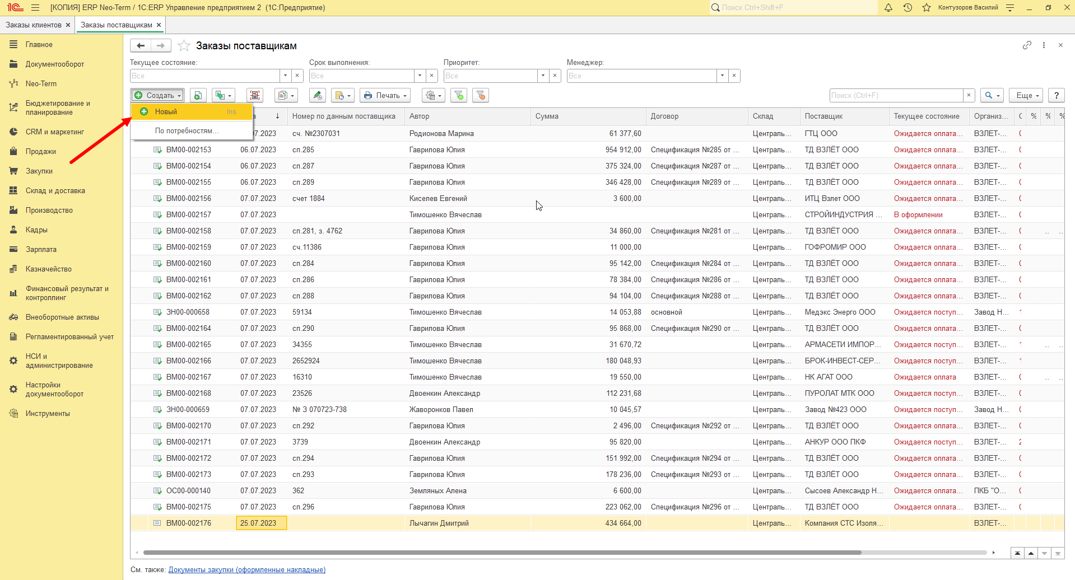Clear the Приоритет filter with X
The image size is (1075, 580).
point(555,76)
